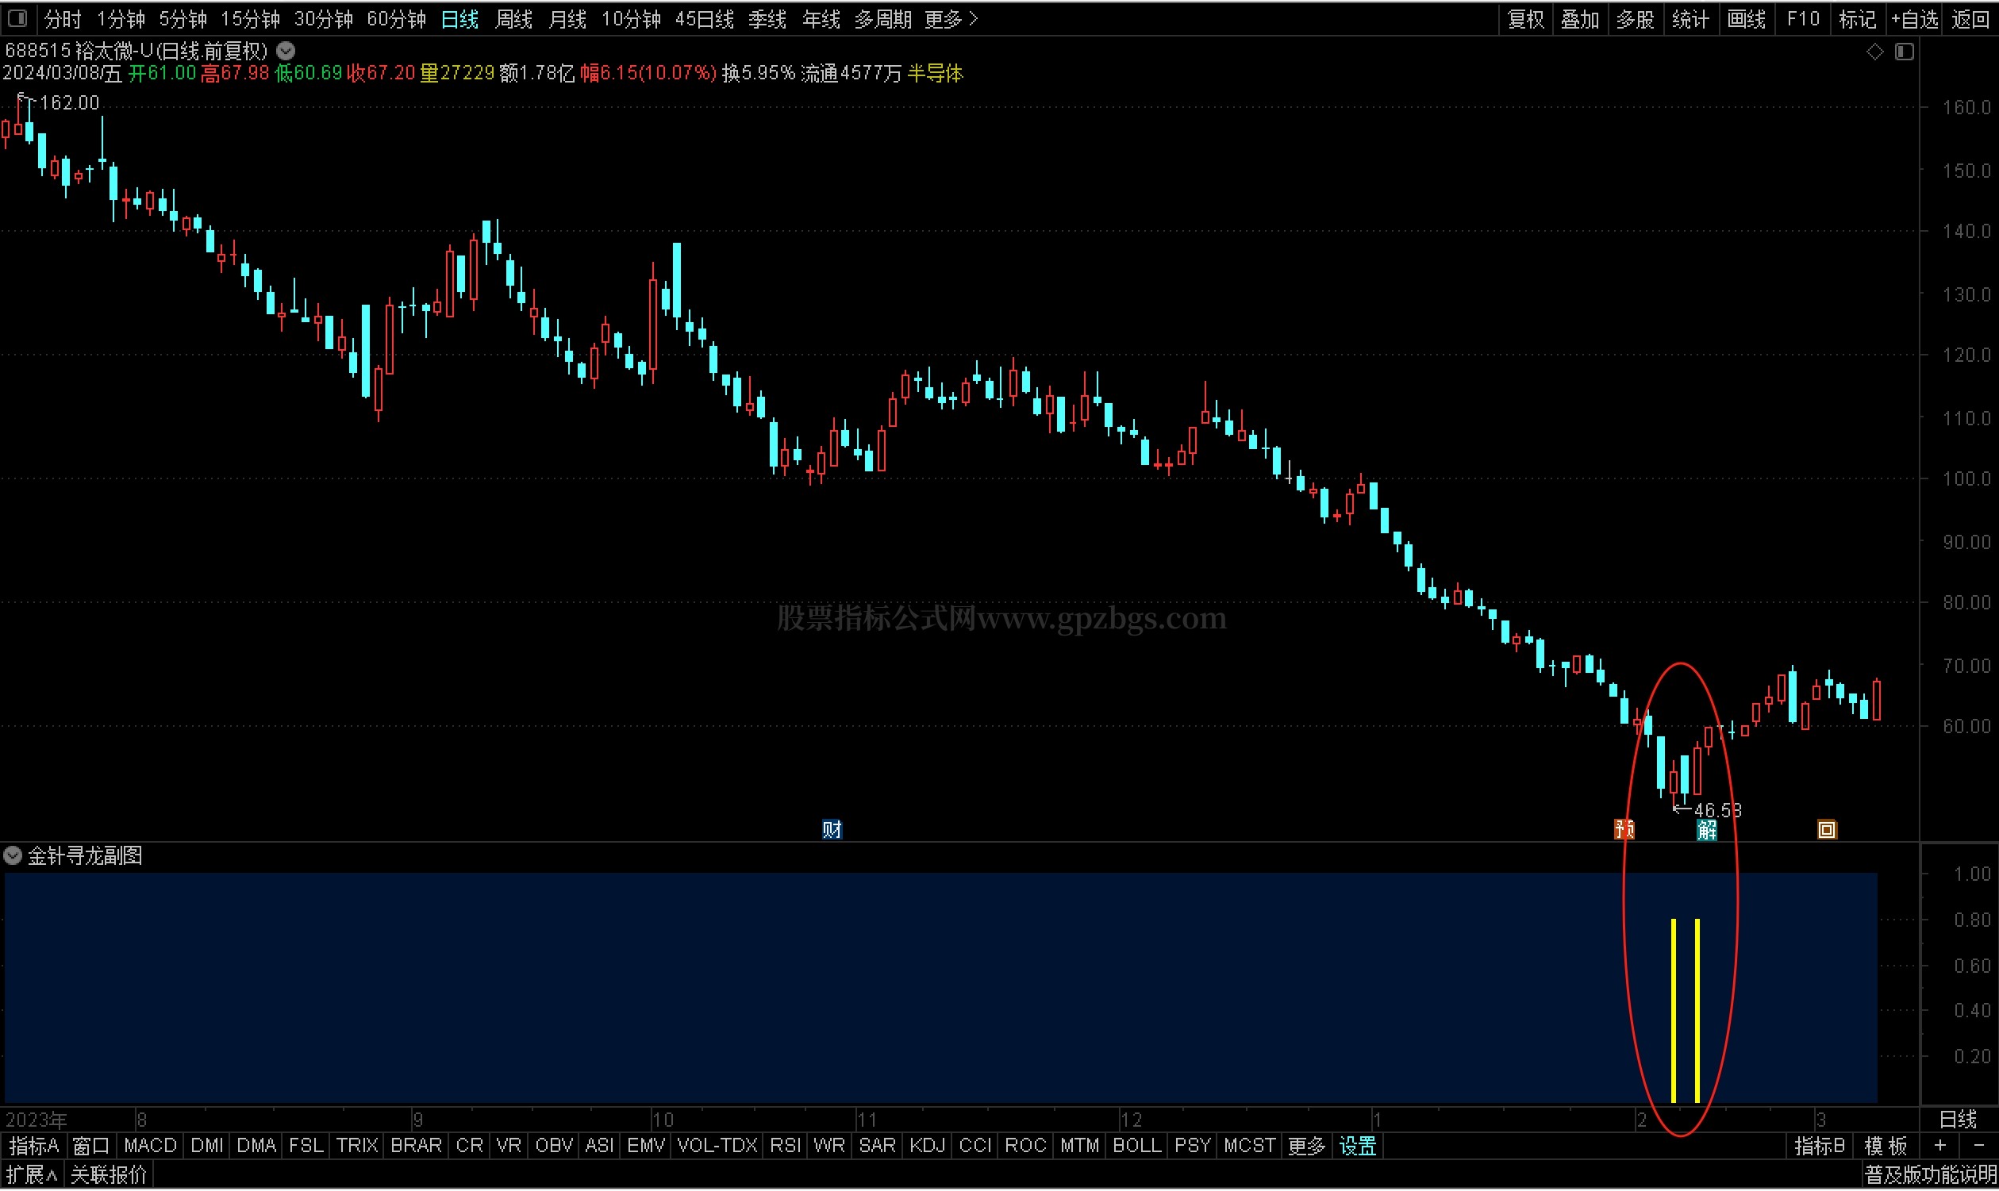Image resolution: width=1999 pixels, height=1191 pixels.
Task: Select the 日线 daily period
Action: 459,18
